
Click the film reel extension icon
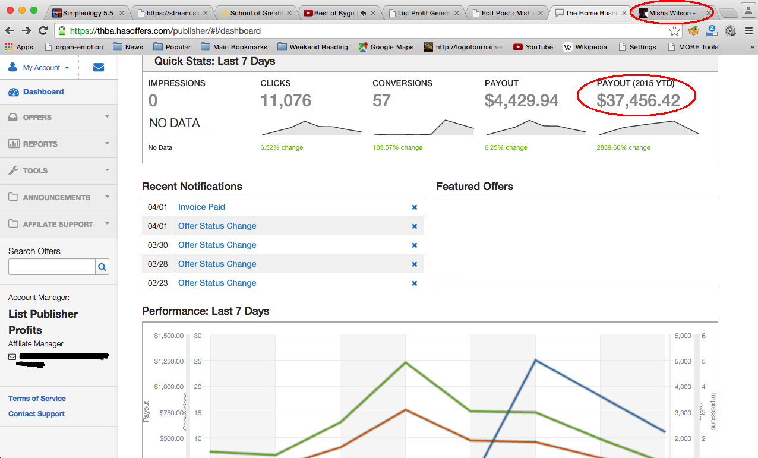pos(730,31)
